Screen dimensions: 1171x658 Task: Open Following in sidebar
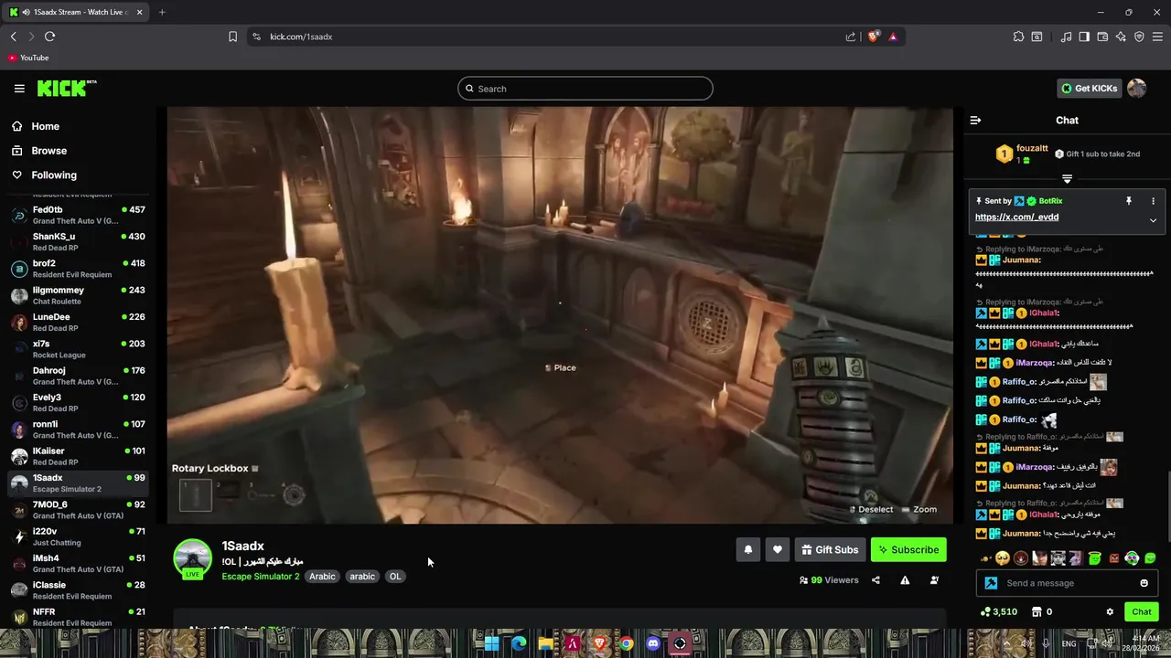54,175
